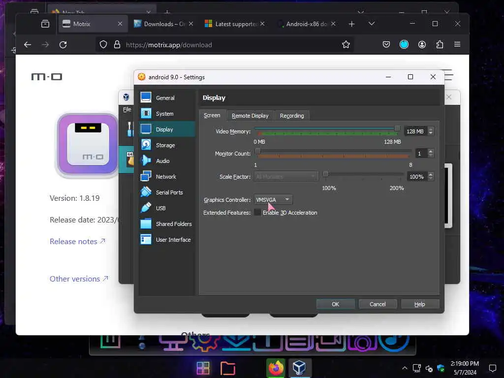Select Motrix browser tab
The width and height of the screenshot is (504, 378).
click(93, 24)
